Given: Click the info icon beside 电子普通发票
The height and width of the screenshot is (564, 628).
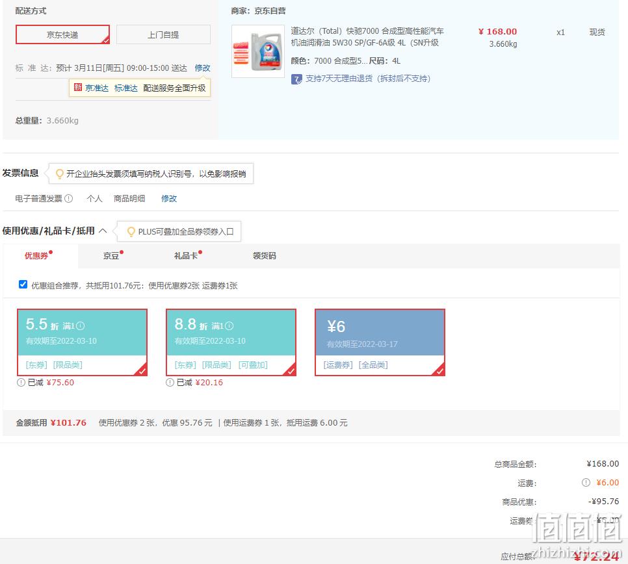Looking at the screenshot, I should [69, 199].
